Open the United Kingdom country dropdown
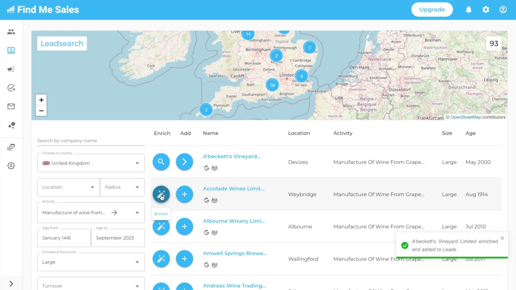Image resolution: width=516 pixels, height=290 pixels. point(91,163)
